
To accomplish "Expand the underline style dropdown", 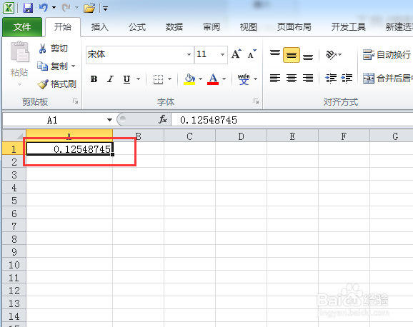I will tap(139, 79).
